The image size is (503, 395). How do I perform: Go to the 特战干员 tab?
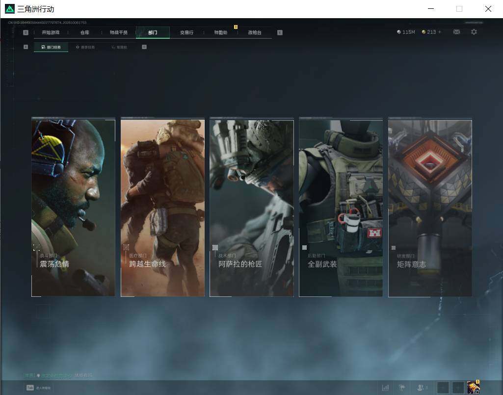pos(119,32)
